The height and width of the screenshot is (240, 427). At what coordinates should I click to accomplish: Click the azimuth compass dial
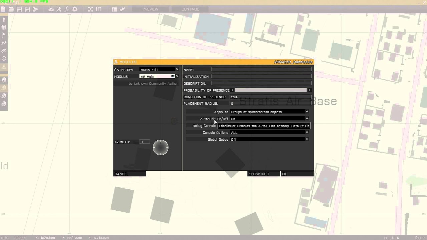pyautogui.click(x=161, y=147)
